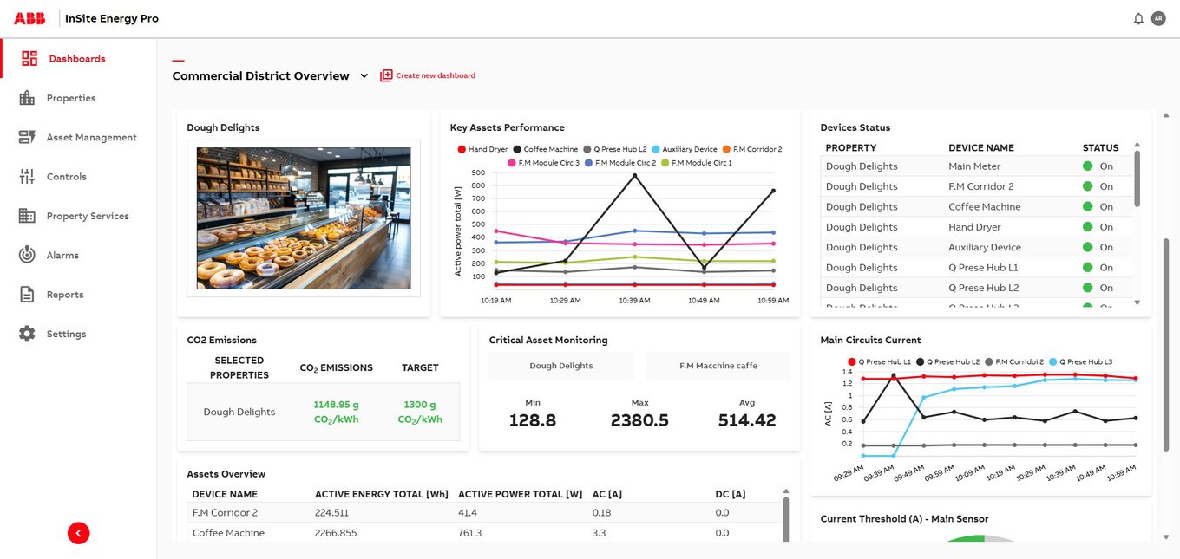Collapse sidebar with red arrow button
The width and height of the screenshot is (1180, 559).
tap(78, 533)
